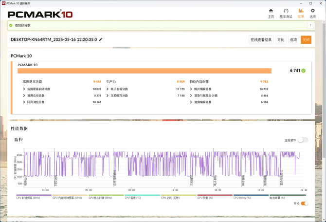Click 在线查看结果 button
Screen dimensions: 326x222
click(x=261, y=40)
